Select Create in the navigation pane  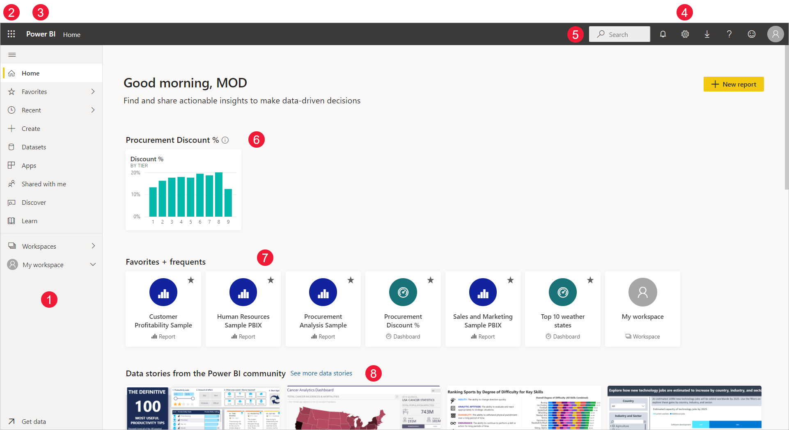tap(52, 128)
